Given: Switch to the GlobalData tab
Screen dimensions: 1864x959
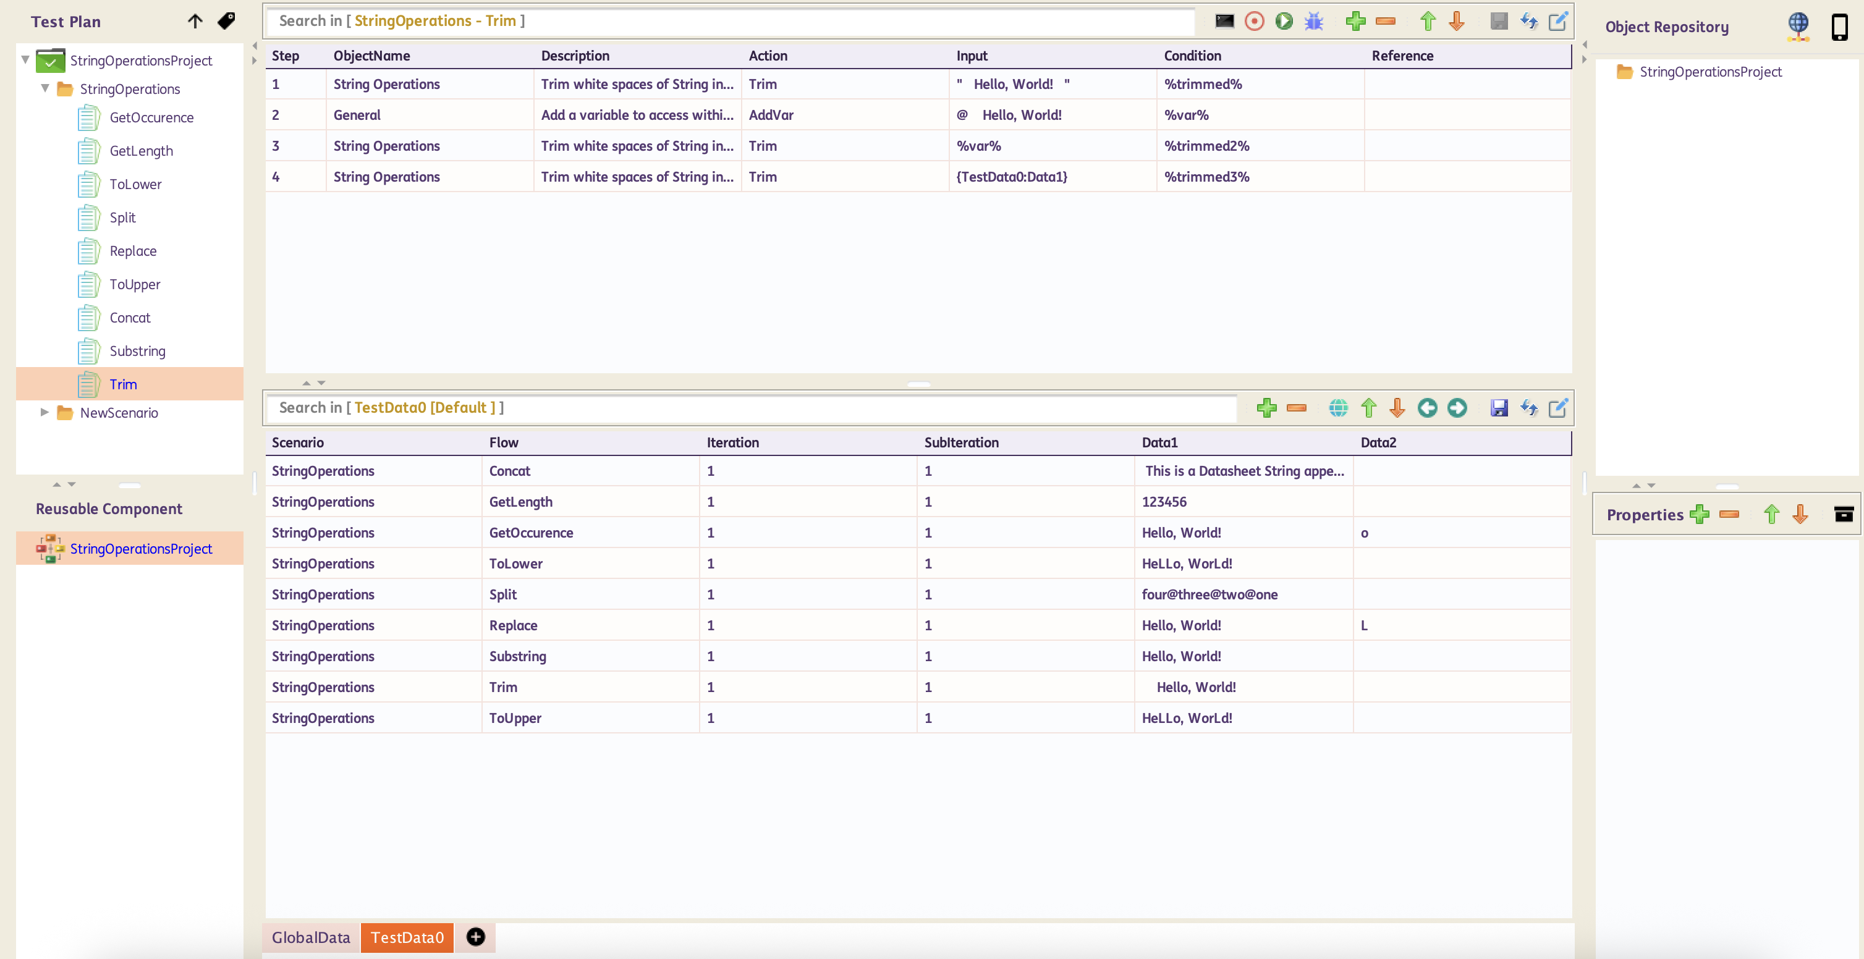Looking at the screenshot, I should pyautogui.click(x=310, y=937).
